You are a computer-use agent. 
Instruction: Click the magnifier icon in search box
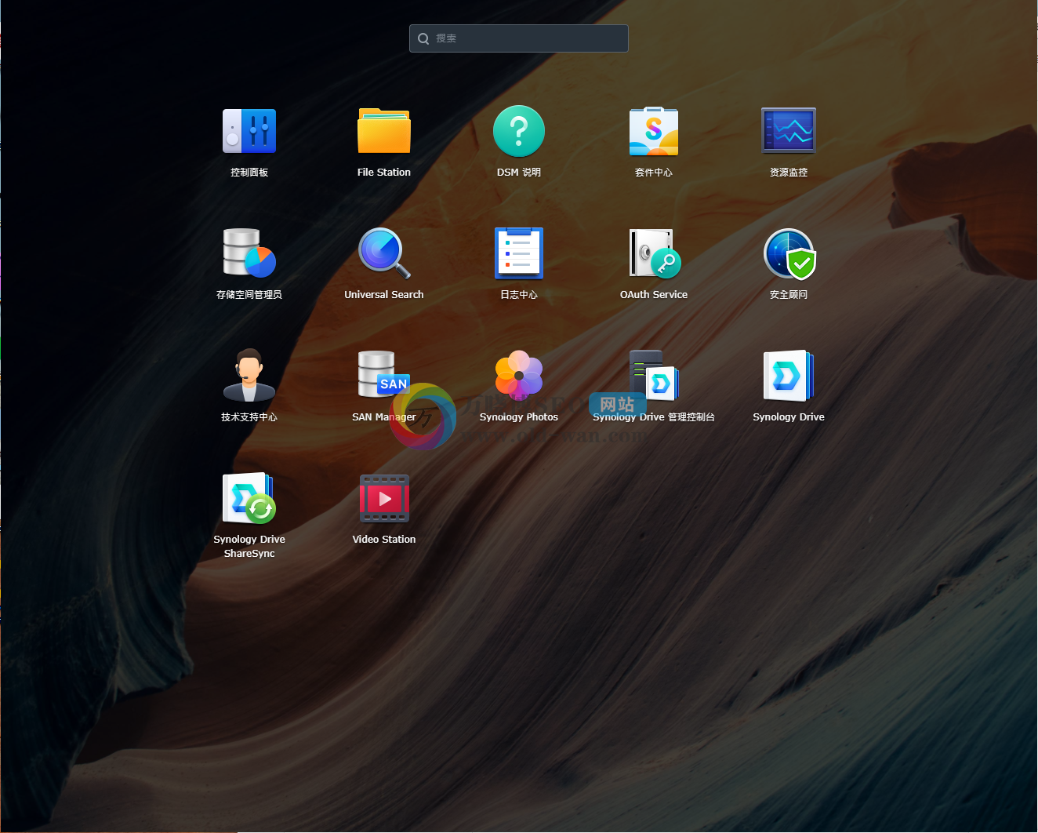[423, 38]
